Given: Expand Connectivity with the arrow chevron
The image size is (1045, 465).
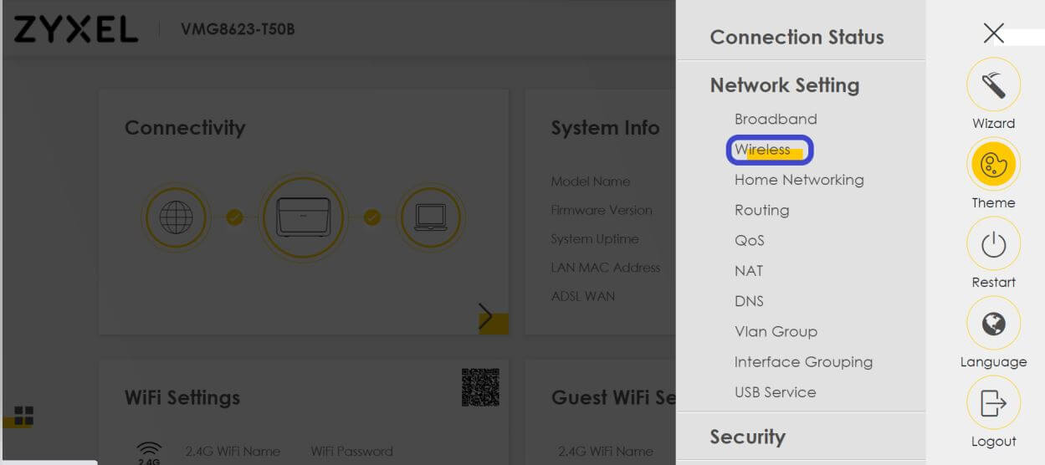Looking at the screenshot, I should point(486,317).
